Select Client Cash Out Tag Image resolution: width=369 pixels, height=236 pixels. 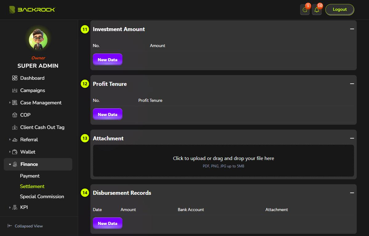tap(42, 127)
